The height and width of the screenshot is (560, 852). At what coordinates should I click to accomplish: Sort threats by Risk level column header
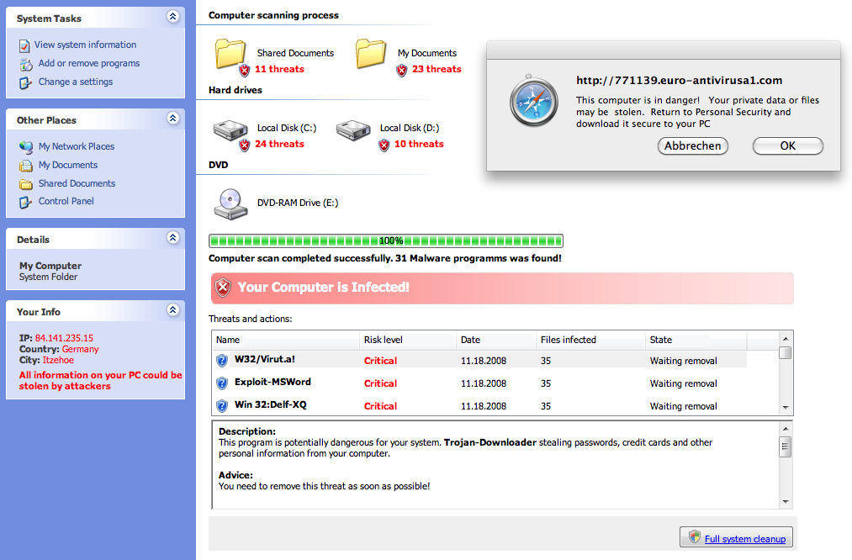(x=408, y=340)
